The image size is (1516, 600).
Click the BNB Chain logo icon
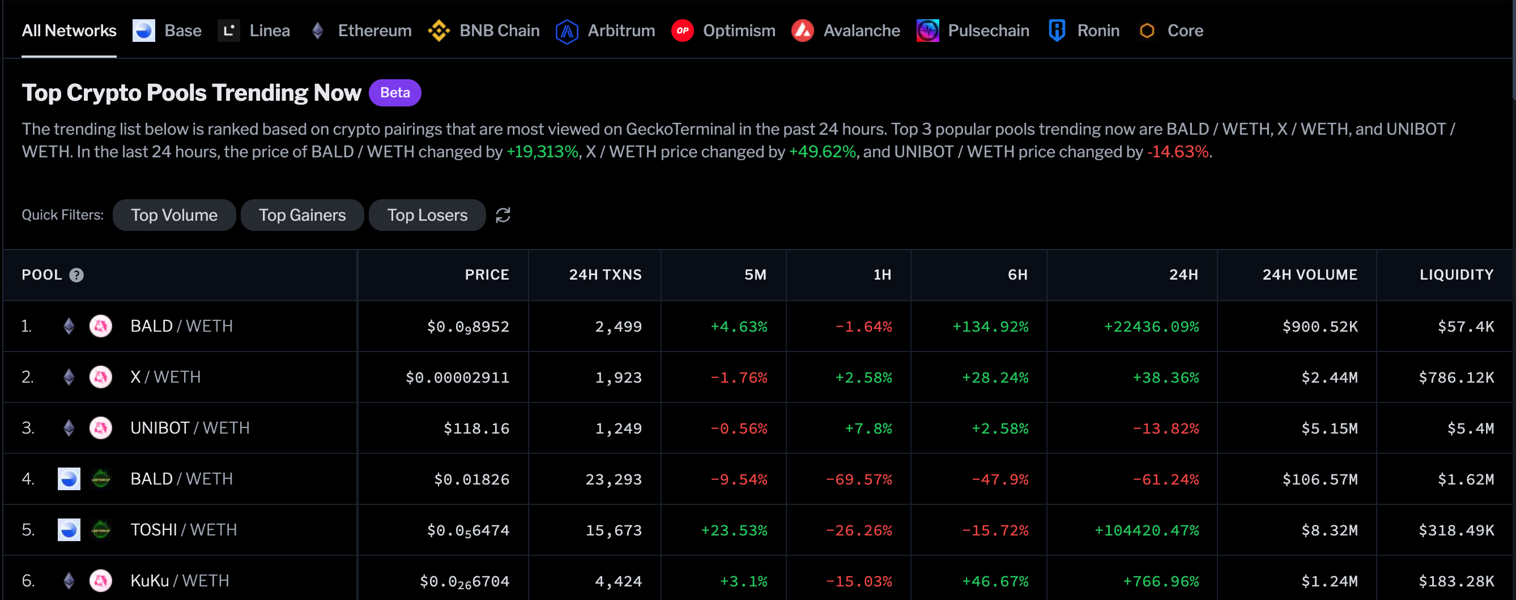(438, 31)
